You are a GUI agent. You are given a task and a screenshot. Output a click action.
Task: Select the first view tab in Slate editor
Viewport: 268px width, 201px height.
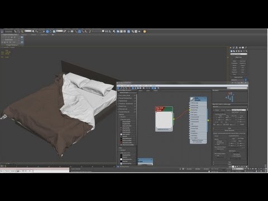(141, 90)
